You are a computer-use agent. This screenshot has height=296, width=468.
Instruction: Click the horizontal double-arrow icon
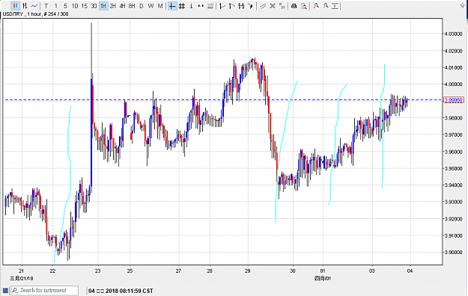pos(201,6)
